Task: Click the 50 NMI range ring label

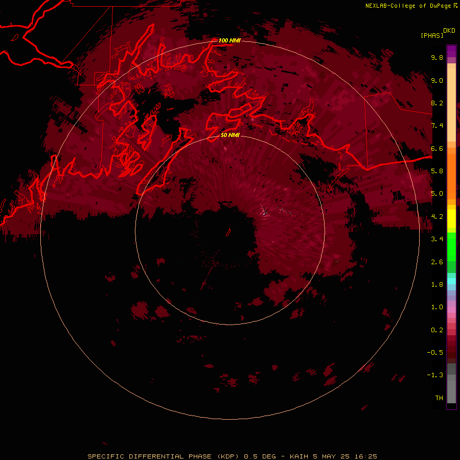Action: coord(230,135)
